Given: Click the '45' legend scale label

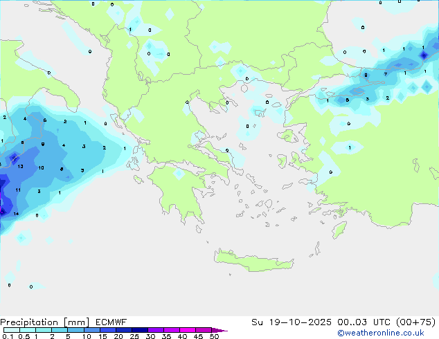Looking at the screenshot, I should pos(199,336).
